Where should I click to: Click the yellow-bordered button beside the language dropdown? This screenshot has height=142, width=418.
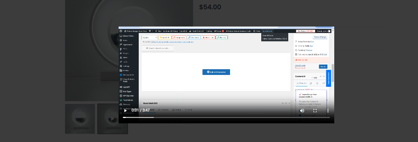pos(165,38)
